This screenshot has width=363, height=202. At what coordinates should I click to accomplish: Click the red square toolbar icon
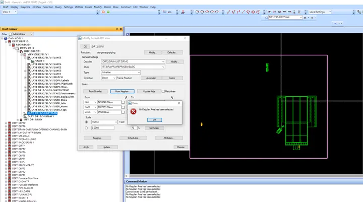coord(103,12)
